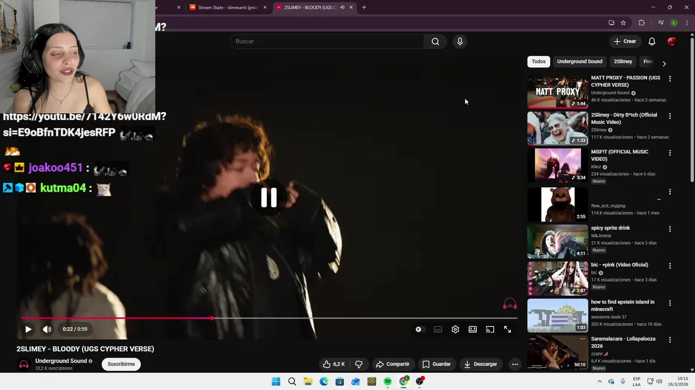Switch to theater mode

(473, 329)
